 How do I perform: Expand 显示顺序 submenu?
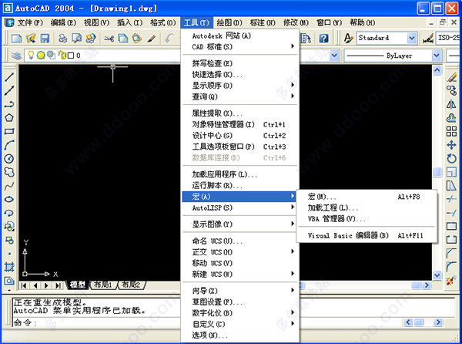tap(240, 86)
